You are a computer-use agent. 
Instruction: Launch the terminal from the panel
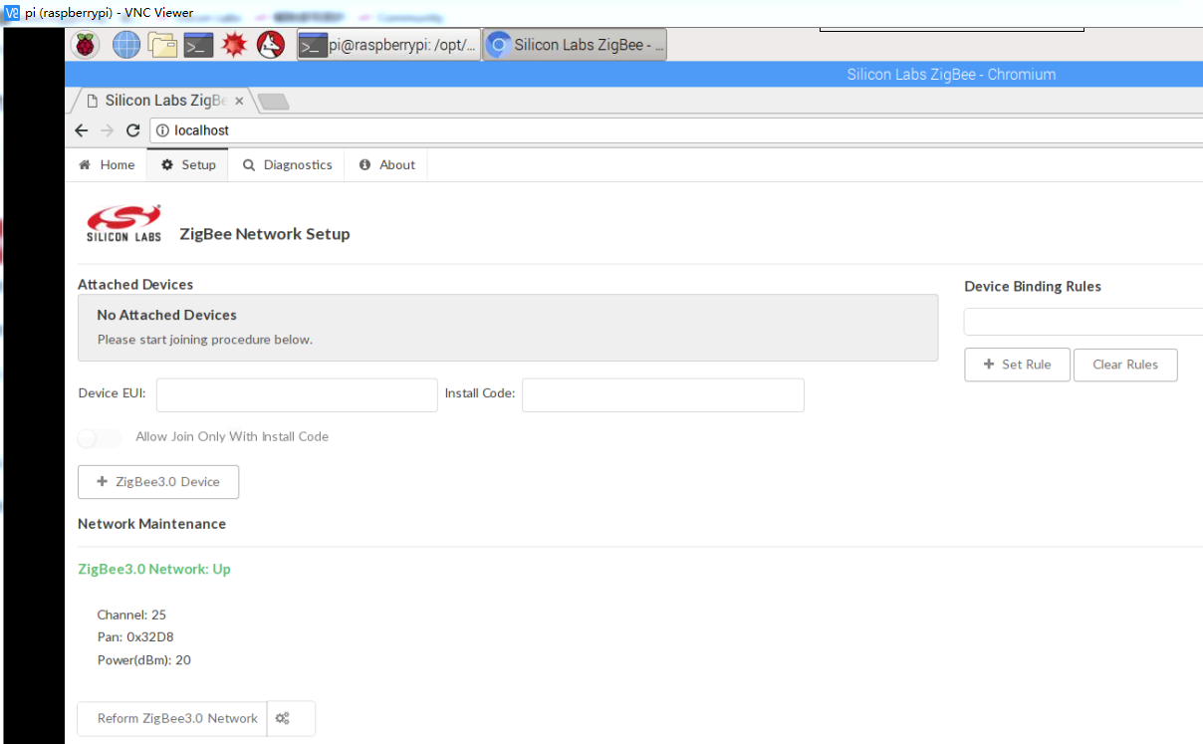coord(199,45)
